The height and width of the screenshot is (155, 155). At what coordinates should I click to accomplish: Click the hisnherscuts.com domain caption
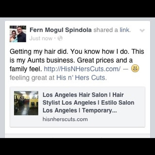coord(65,119)
